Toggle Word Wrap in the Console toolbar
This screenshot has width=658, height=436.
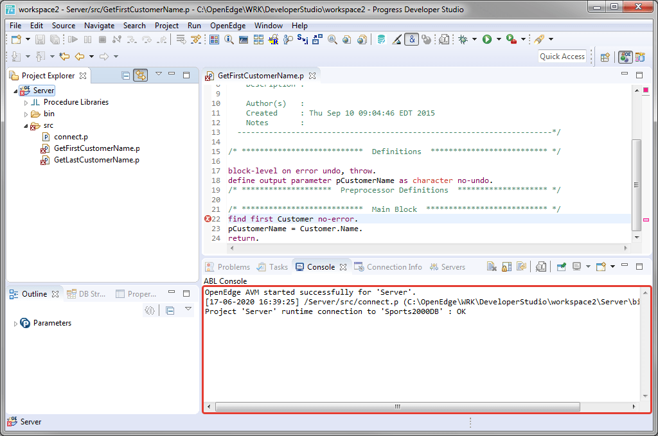pyautogui.click(x=521, y=266)
